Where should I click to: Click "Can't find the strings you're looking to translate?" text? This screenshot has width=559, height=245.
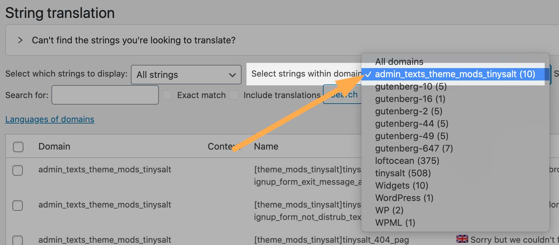point(133,40)
